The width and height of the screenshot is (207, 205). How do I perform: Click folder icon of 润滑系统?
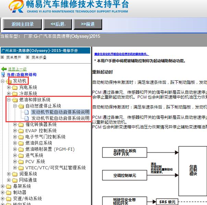pos(15,174)
